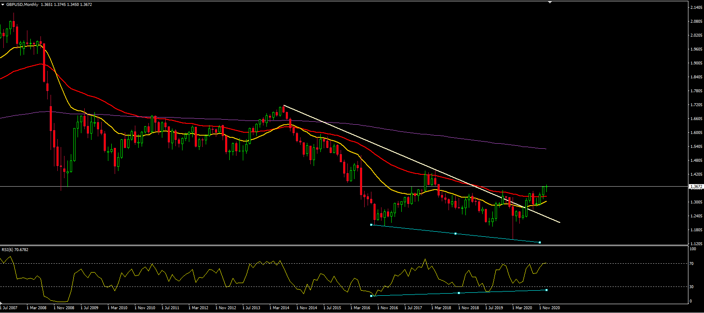Viewport: 704px width, 313px height.
Task: Click the 1 Mar 2008 time axis label
Action: pos(36,308)
